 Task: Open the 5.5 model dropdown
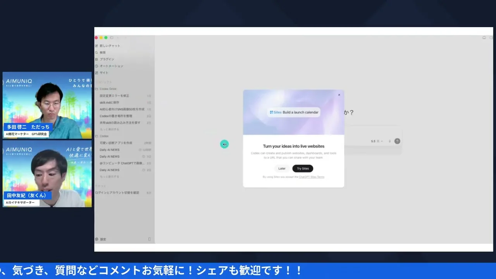[x=377, y=141]
